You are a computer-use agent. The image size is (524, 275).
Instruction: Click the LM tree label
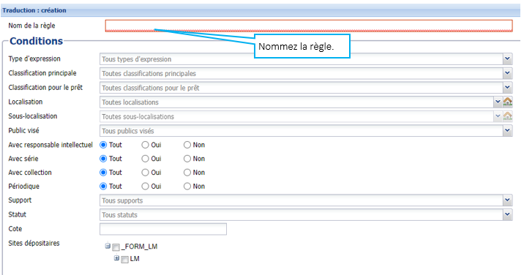point(135,259)
